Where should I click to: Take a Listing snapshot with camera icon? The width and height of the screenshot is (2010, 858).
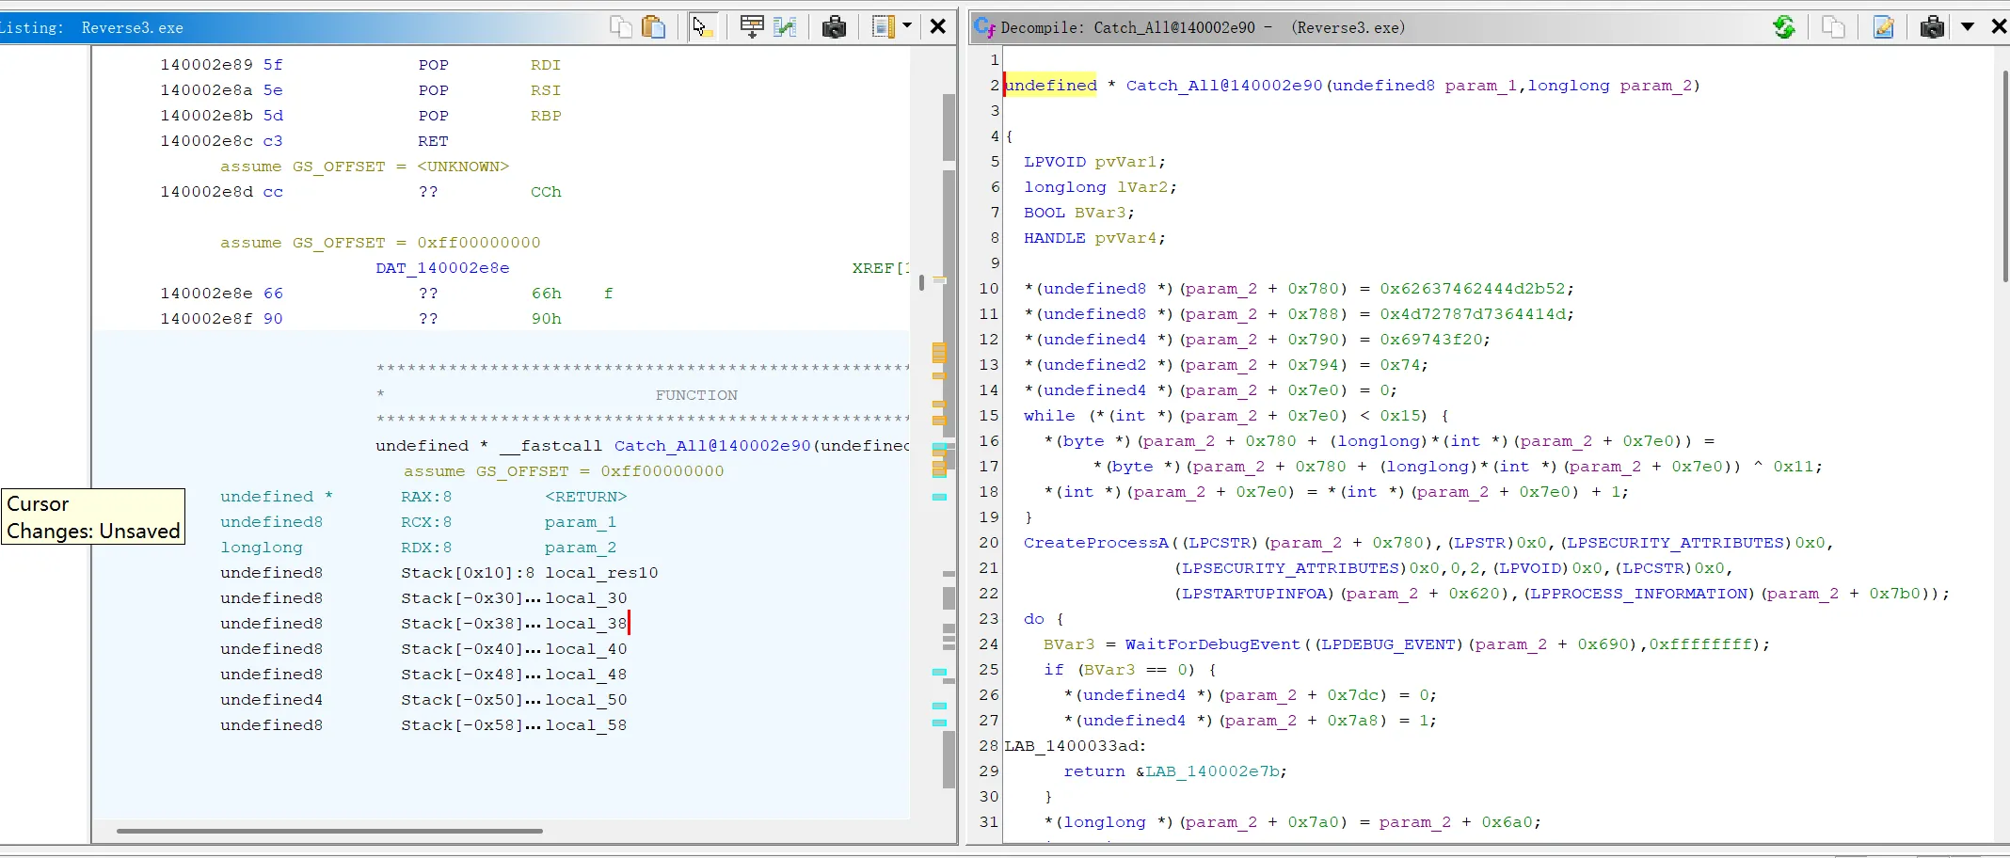pyautogui.click(x=834, y=26)
